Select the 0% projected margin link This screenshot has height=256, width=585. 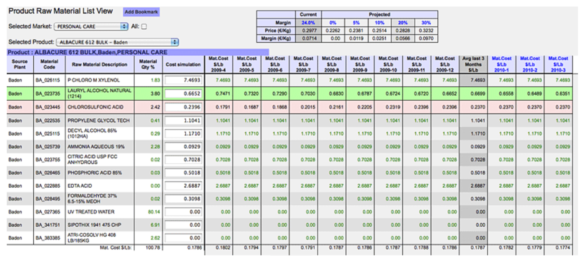(333, 23)
